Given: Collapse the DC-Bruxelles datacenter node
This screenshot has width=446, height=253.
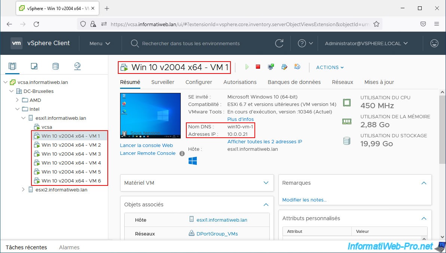Looking at the screenshot, I should (x=11, y=91).
